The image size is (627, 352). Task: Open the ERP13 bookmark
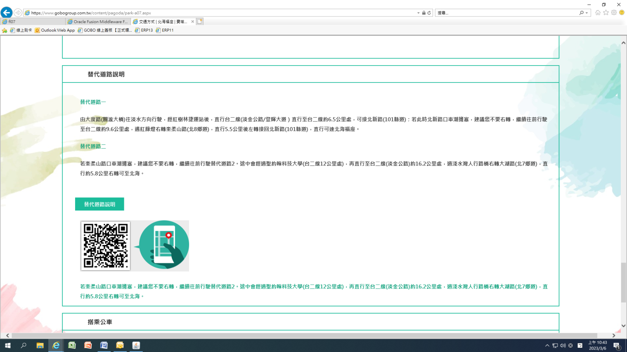(x=144, y=30)
